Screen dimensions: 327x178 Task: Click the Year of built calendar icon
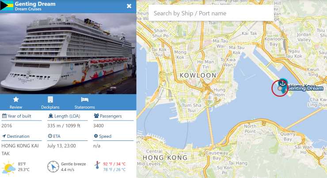pyautogui.click(x=4, y=116)
